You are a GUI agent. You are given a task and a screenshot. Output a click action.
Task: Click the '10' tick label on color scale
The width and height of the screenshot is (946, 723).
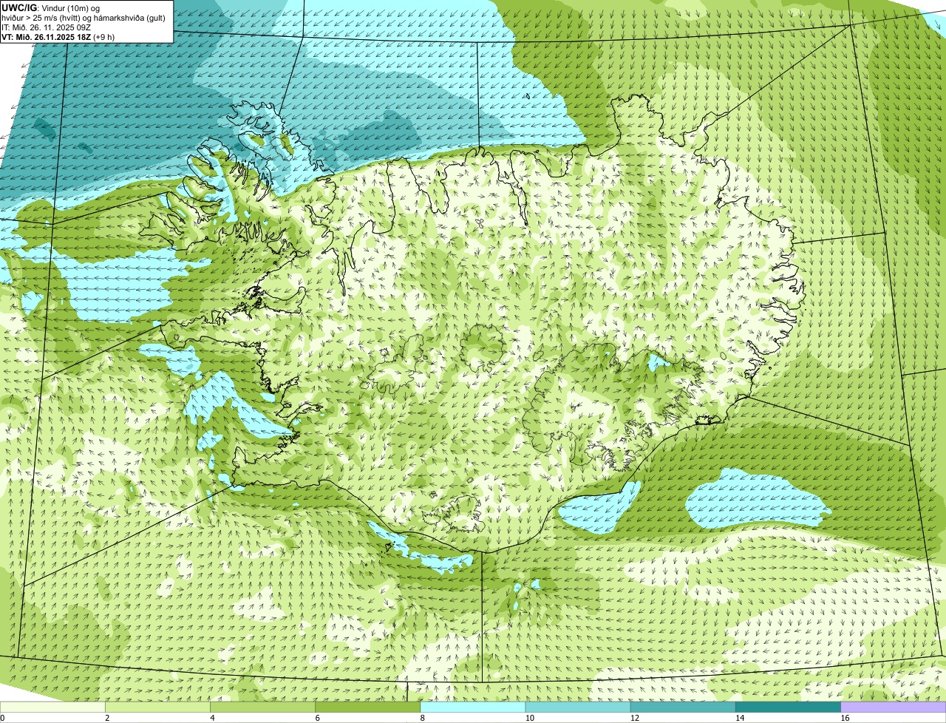[x=530, y=718]
